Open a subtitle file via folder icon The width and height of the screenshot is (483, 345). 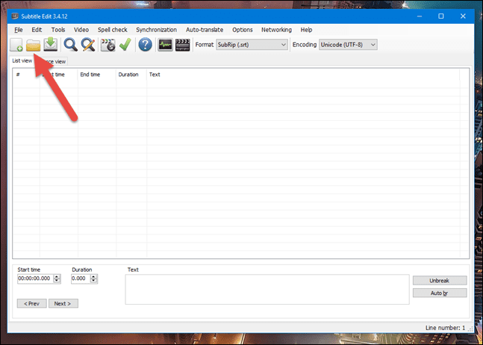tap(34, 45)
